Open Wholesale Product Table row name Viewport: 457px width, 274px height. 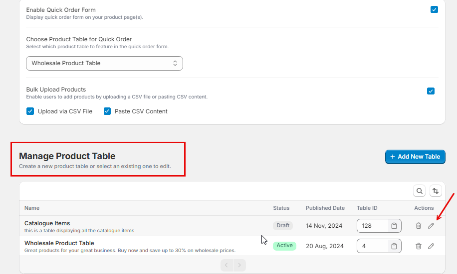click(x=59, y=243)
